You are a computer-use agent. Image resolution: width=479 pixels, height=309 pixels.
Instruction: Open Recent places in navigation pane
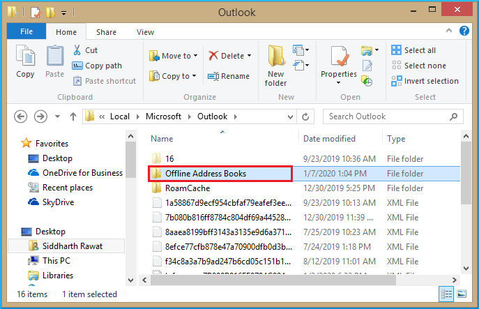point(60,188)
